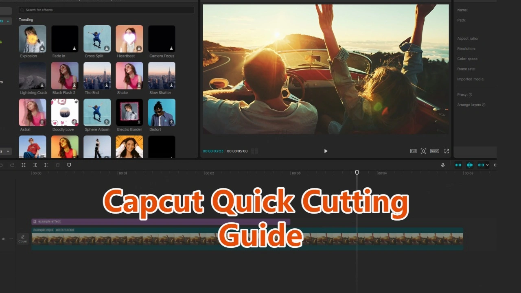
Task: Expand the lower sidebar effects category
Action: [x=8, y=151]
